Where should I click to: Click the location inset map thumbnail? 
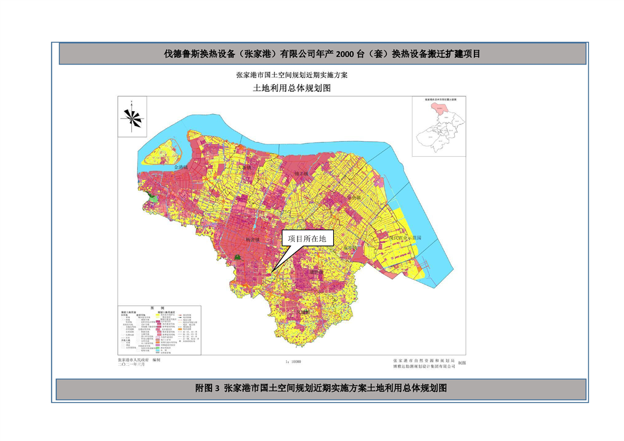click(x=438, y=127)
